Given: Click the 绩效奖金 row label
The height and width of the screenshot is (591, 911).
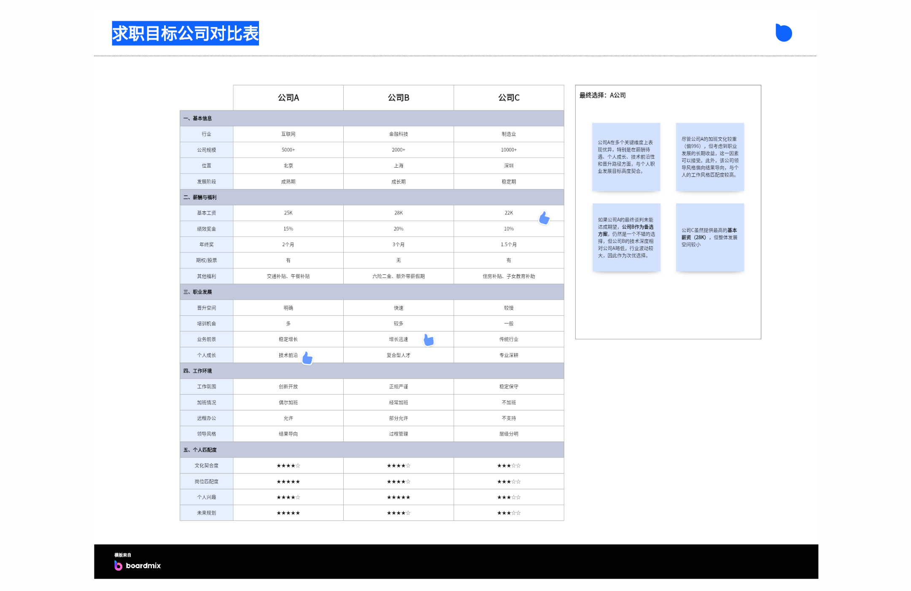Looking at the screenshot, I should coord(206,229).
